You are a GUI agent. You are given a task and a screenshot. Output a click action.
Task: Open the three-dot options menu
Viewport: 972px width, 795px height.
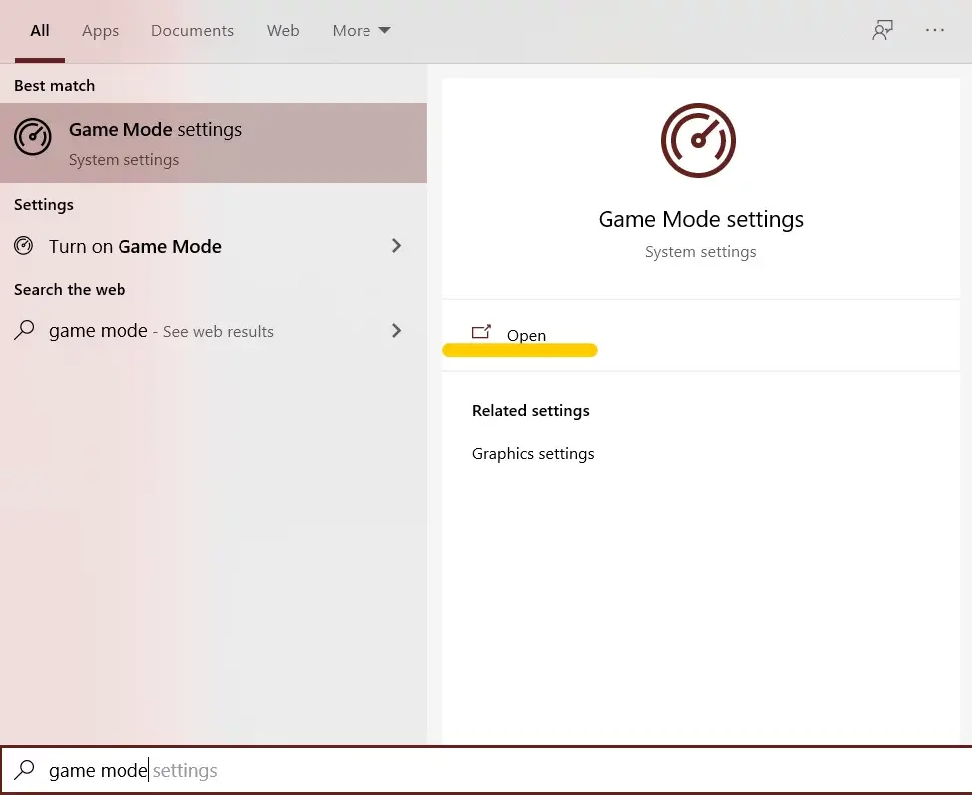pyautogui.click(x=935, y=30)
